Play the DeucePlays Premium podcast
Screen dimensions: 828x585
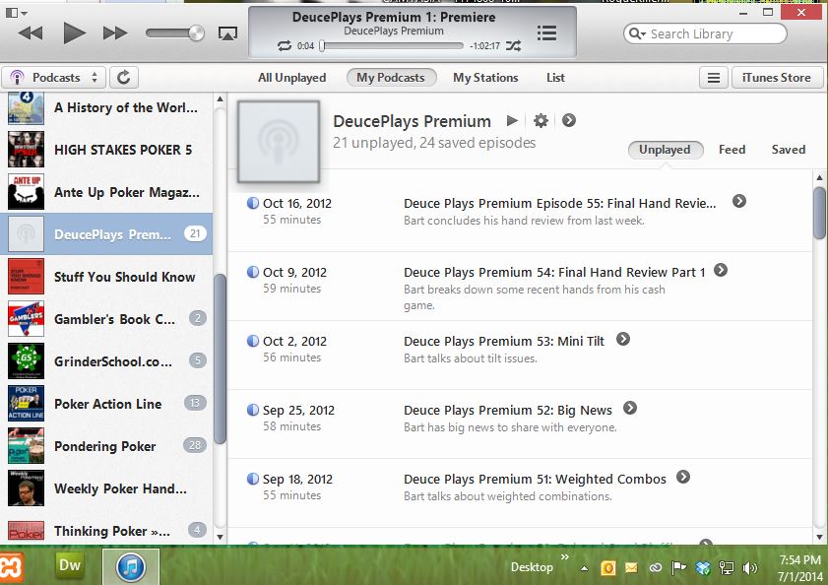tap(511, 121)
